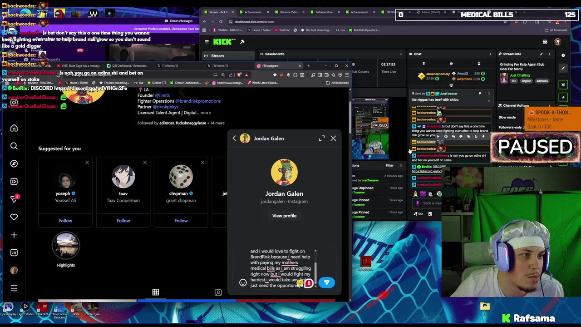Send the Instagram message with blue button
The width and height of the screenshot is (581, 327).
point(326,282)
